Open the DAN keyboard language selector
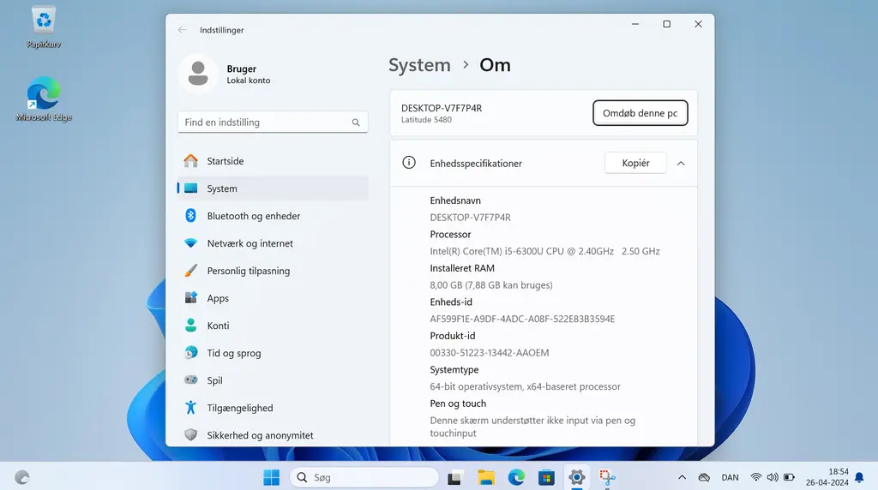The image size is (878, 490). click(730, 477)
